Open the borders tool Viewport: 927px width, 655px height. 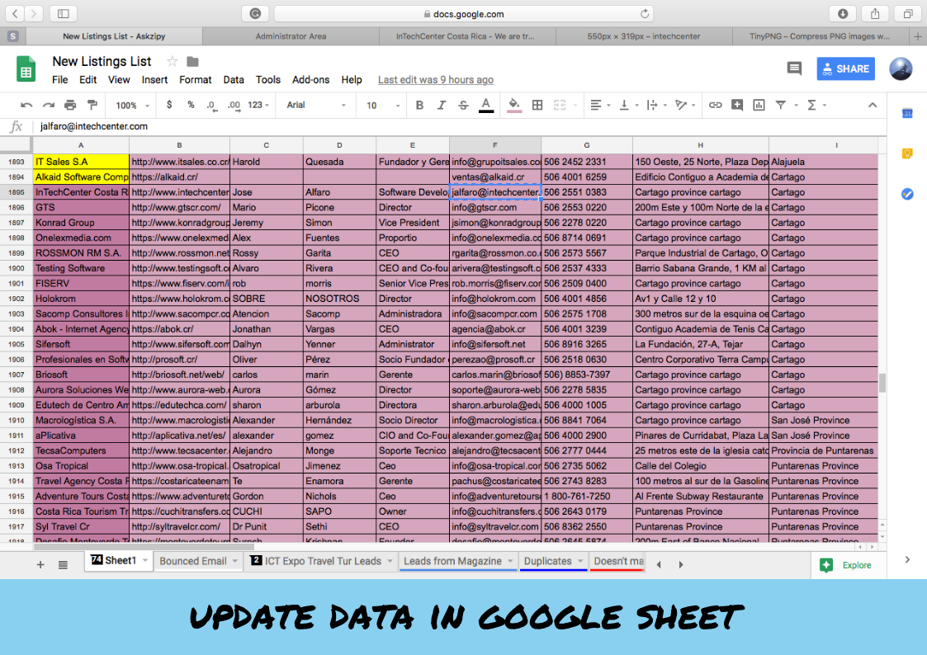(537, 106)
